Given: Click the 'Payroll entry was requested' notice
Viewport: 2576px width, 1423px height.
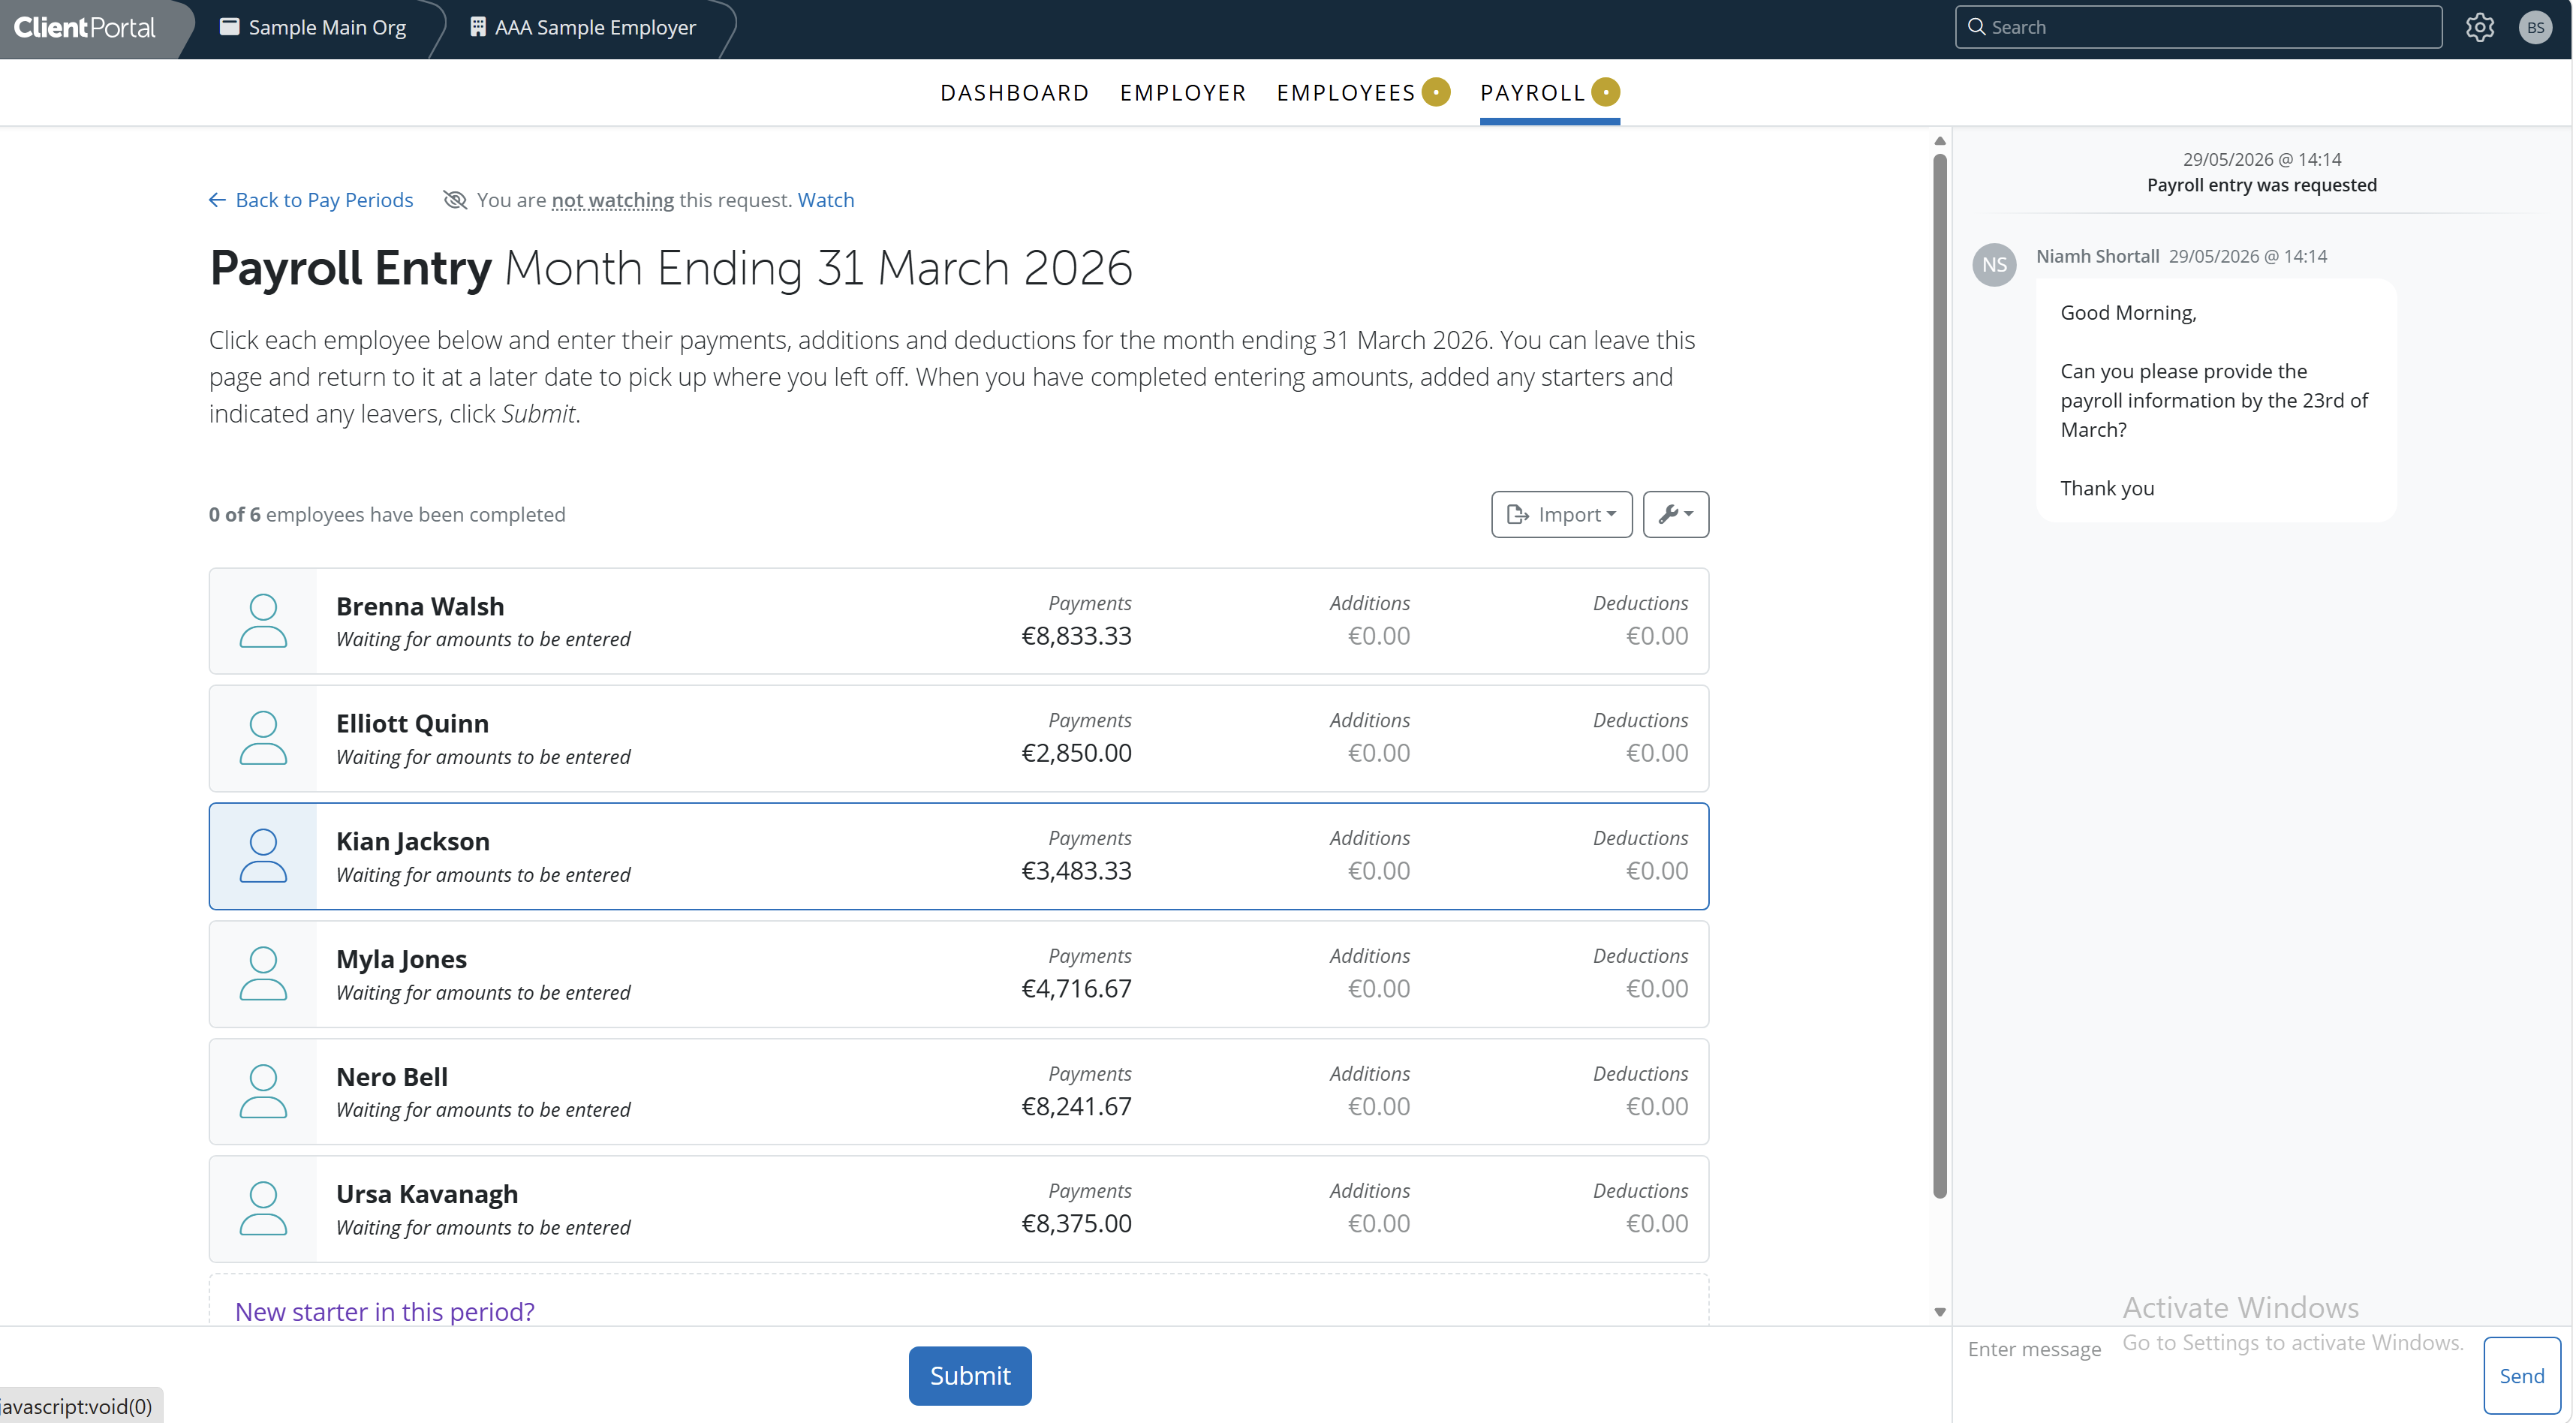Looking at the screenshot, I should pos(2261,185).
